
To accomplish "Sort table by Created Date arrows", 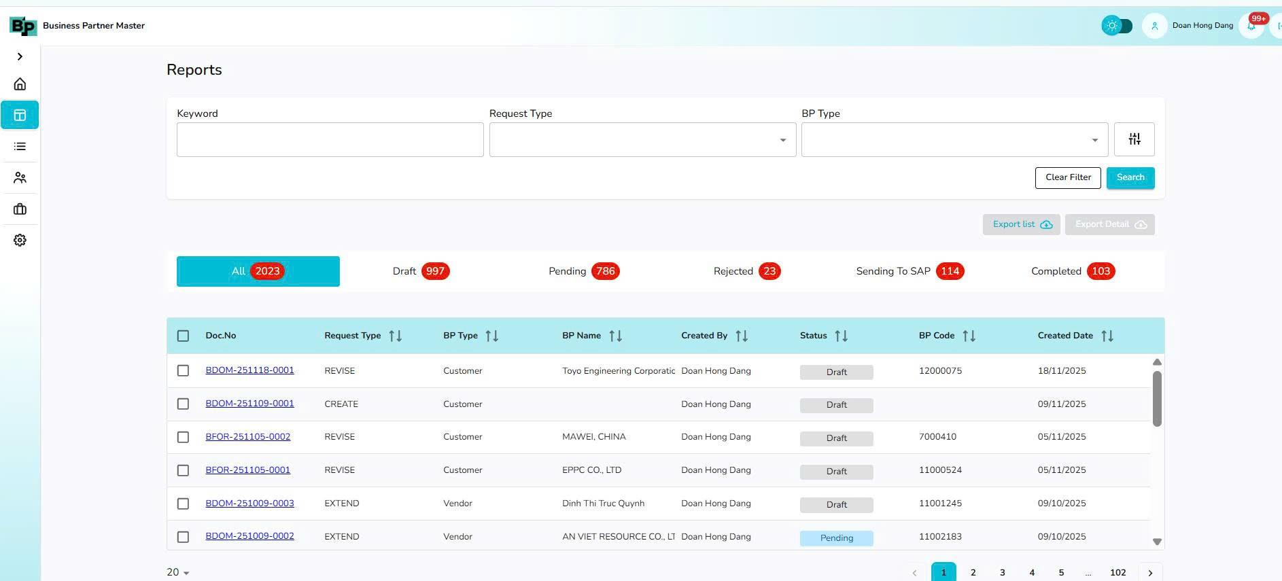I will click(1107, 336).
